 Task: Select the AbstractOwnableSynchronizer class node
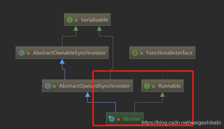[62, 53]
